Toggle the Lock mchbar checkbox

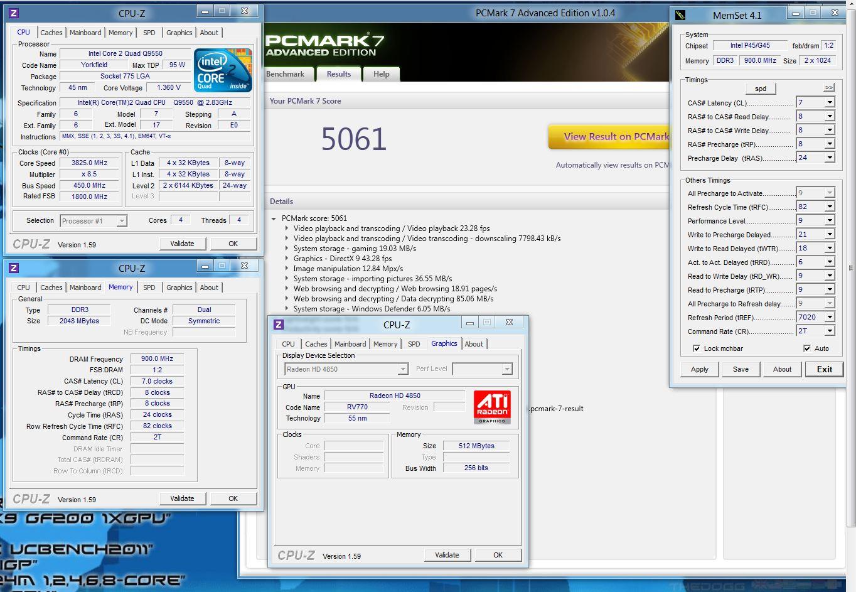click(x=696, y=348)
